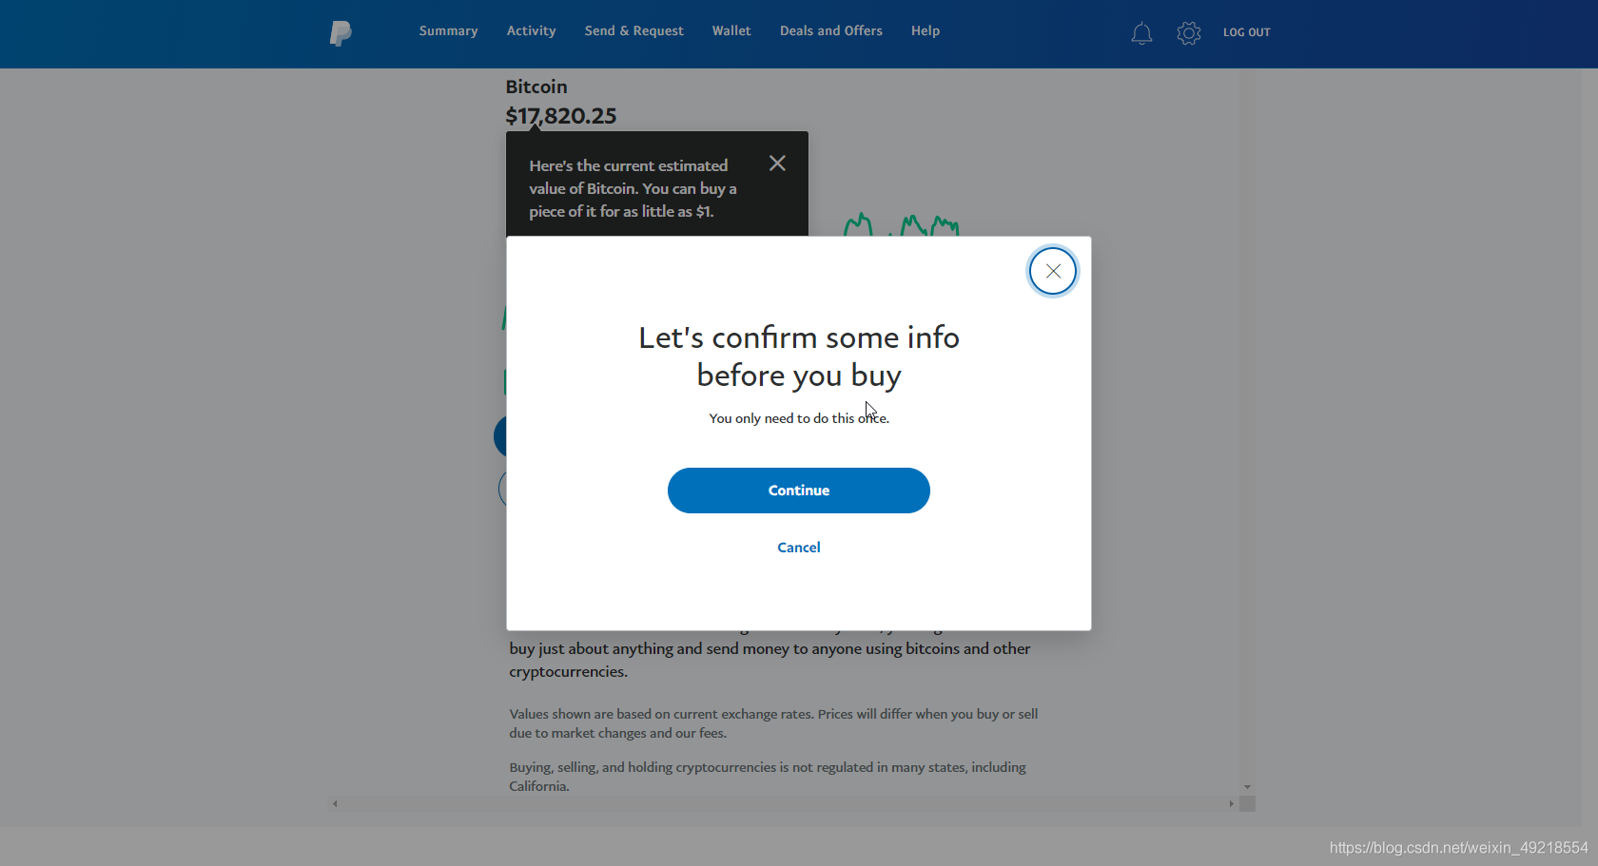1598x866 pixels.
Task: Open the Wallet tab
Action: pyautogui.click(x=731, y=31)
